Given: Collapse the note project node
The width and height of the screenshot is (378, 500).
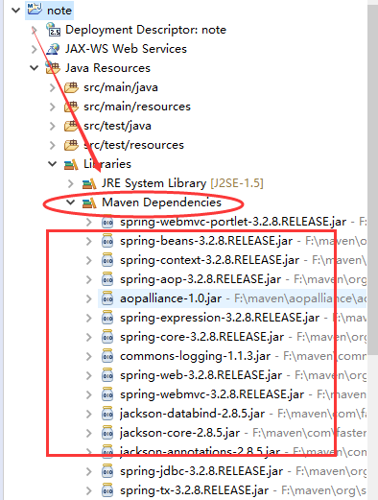Looking at the screenshot, I should (x=15, y=11).
